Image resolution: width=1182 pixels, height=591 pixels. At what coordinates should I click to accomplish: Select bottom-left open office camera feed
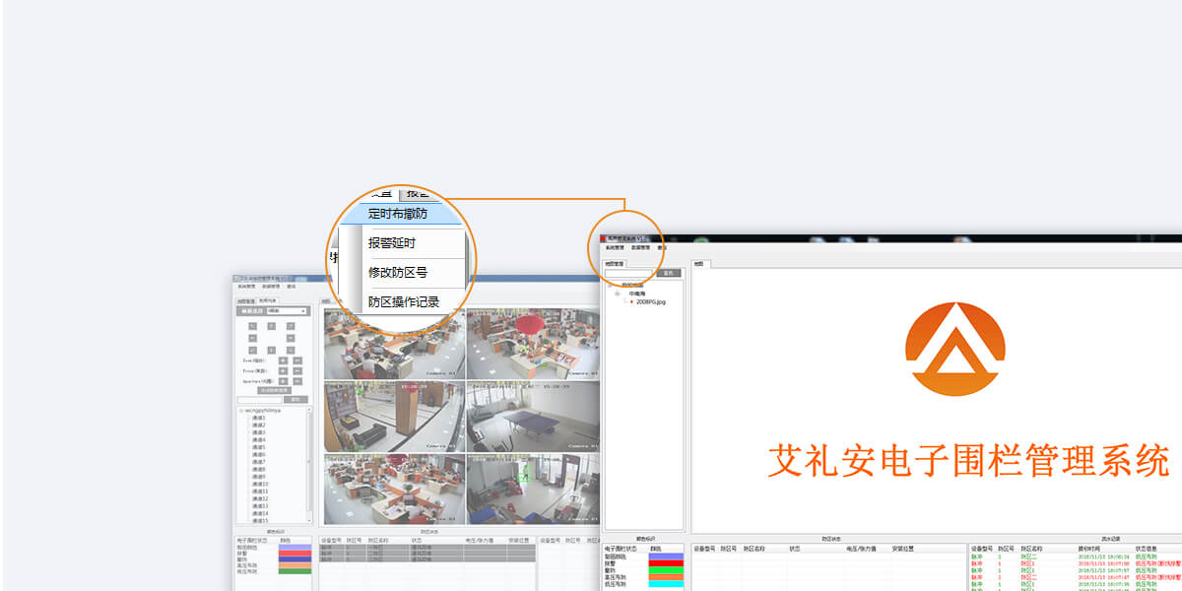click(x=394, y=490)
